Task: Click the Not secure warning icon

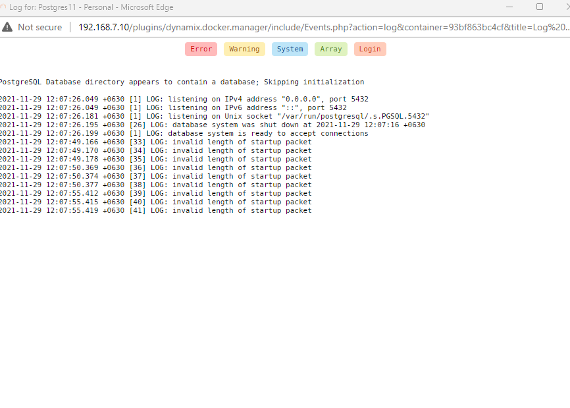Action: [x=7, y=27]
